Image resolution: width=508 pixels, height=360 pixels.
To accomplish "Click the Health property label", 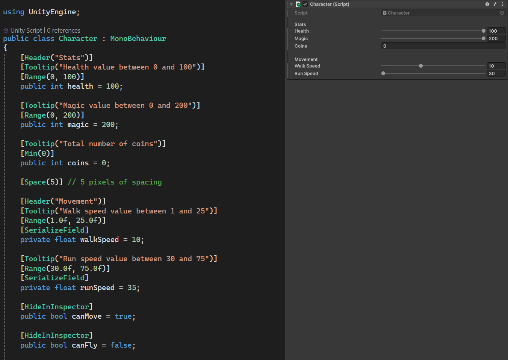I will coord(302,31).
